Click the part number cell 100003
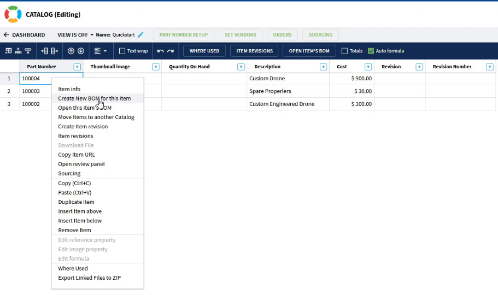The image size is (498, 295). click(x=35, y=91)
